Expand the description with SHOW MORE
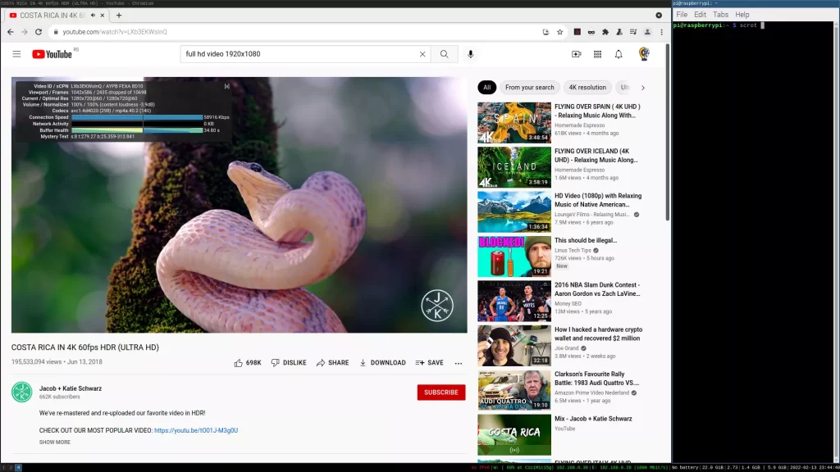This screenshot has height=472, width=840. (x=55, y=442)
